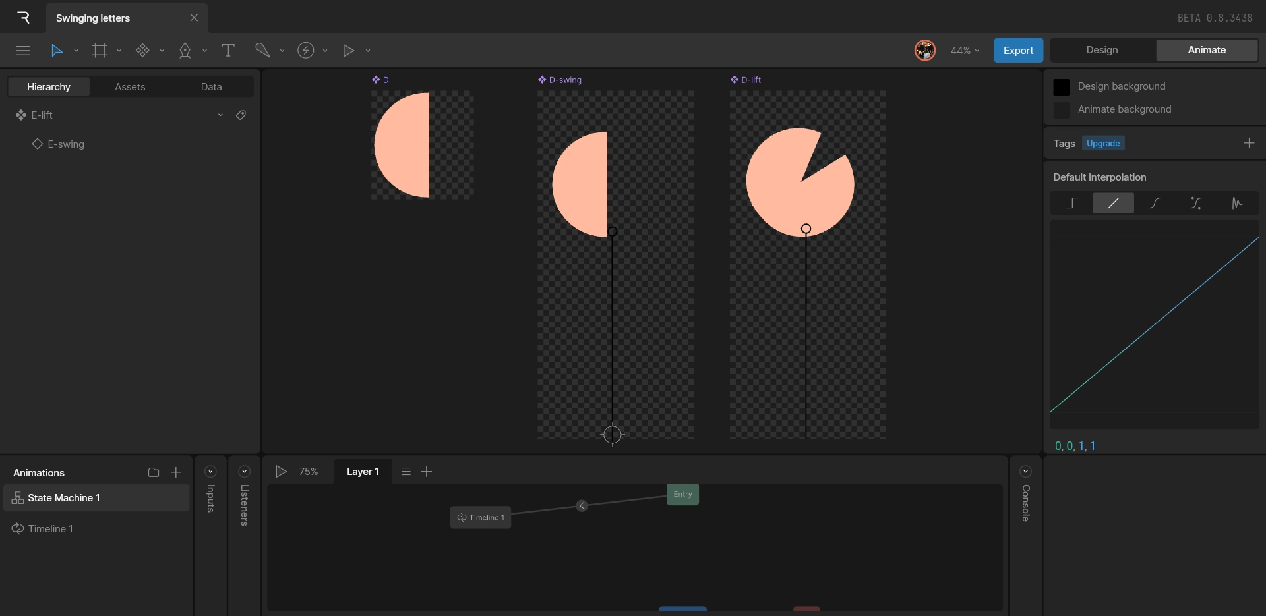Open Play tool dropdown arrow
This screenshot has width=1266, height=616.
[x=367, y=51]
